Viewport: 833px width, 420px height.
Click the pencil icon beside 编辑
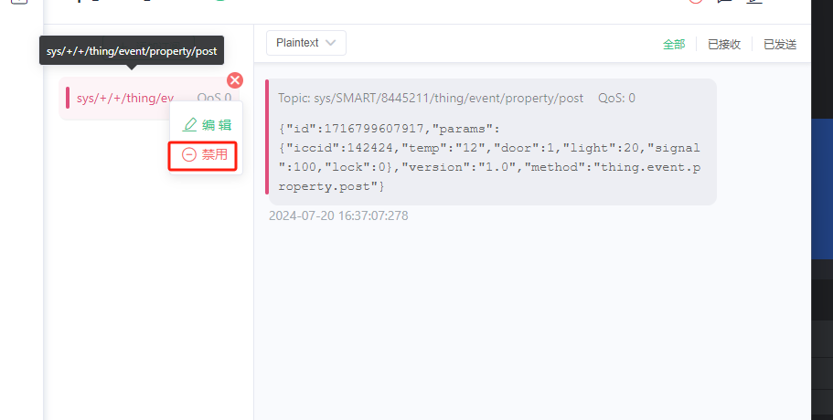(x=189, y=124)
